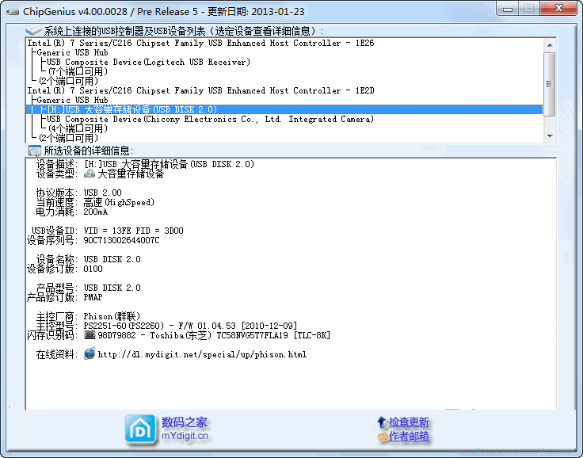Click the USB DISK 2.0 value beside 产品型号
The image size is (583, 458).
click(112, 288)
